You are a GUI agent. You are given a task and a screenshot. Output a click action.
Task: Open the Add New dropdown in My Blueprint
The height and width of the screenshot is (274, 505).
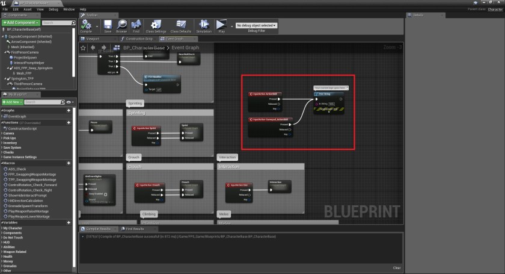click(x=12, y=102)
